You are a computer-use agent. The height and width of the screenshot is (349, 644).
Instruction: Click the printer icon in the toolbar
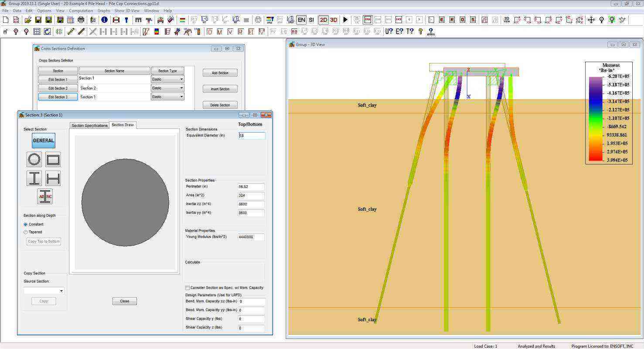pos(81,20)
